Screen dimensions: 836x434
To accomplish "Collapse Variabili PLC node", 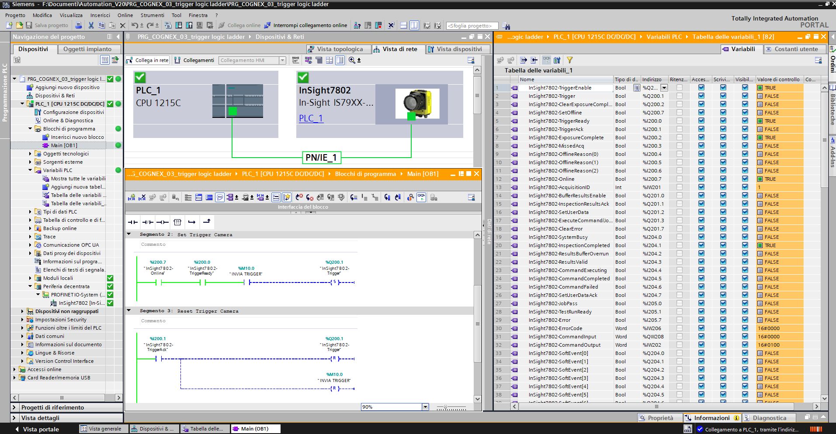I will point(30,170).
